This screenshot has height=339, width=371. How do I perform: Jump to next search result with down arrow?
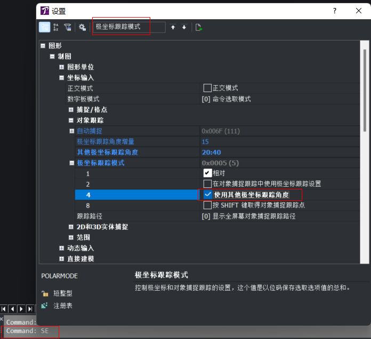coord(184,27)
